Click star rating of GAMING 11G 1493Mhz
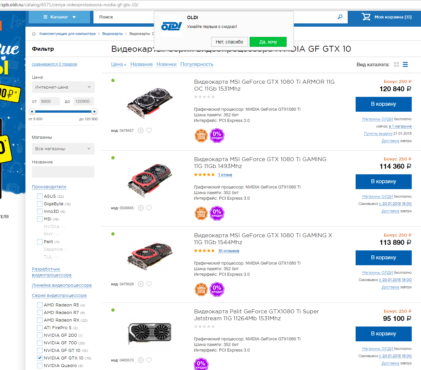Image resolution: width=421 pixels, height=370 pixels. [204, 175]
